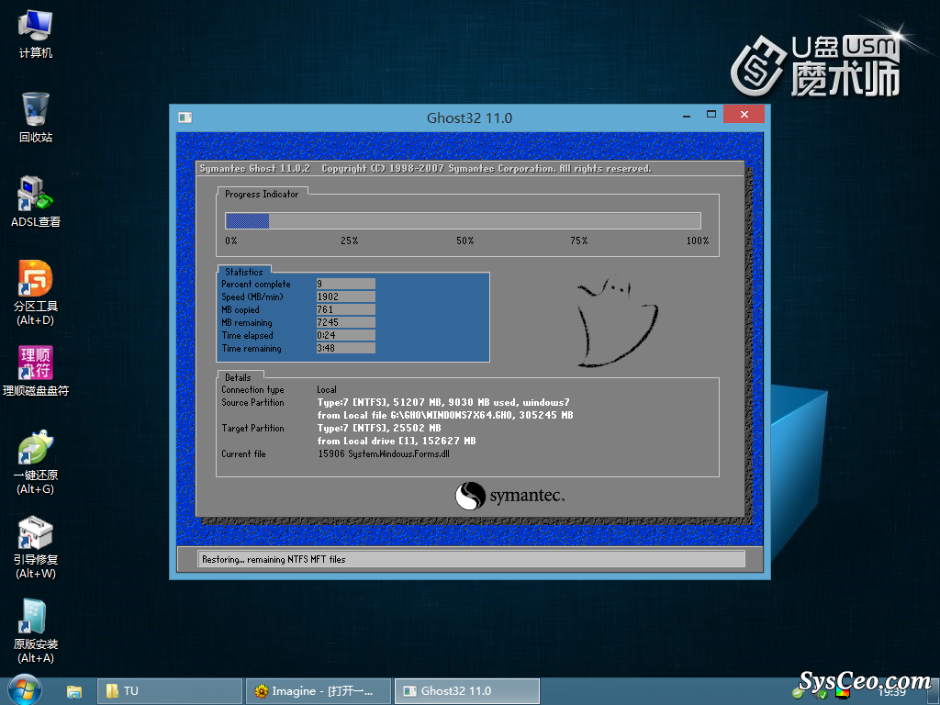Image resolution: width=940 pixels, height=705 pixels.
Task: Click the Percent complete value 9
Action: (x=345, y=284)
